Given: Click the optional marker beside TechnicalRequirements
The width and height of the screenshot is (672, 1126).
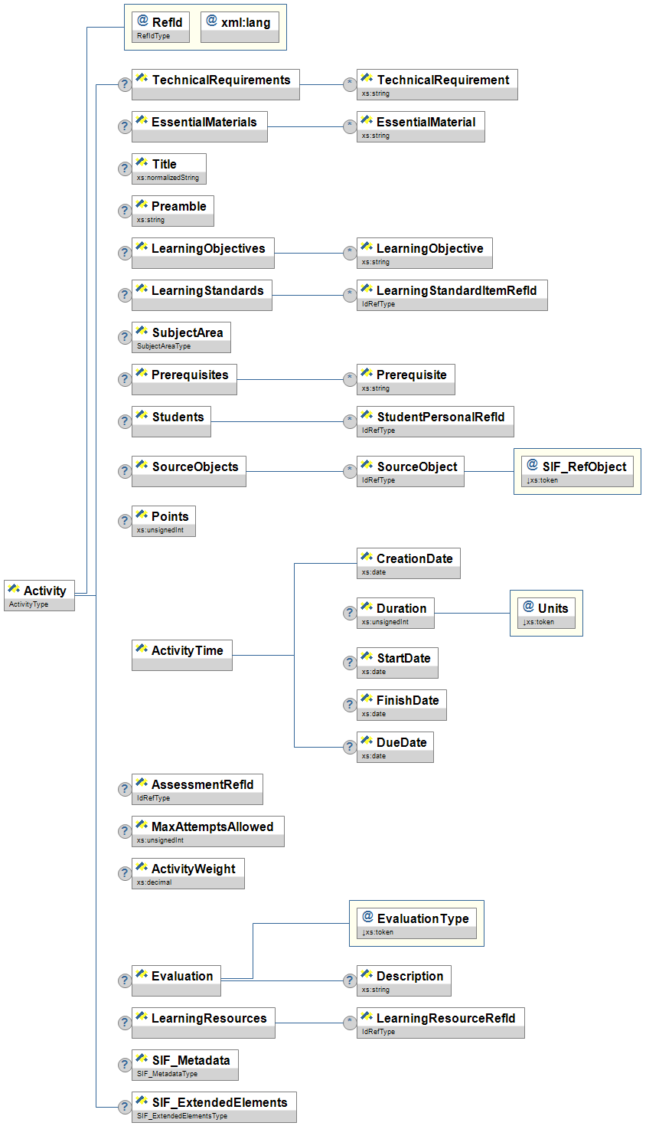Looking at the screenshot, I should coord(125,84).
